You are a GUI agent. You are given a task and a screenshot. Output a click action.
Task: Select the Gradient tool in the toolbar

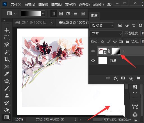(7, 117)
